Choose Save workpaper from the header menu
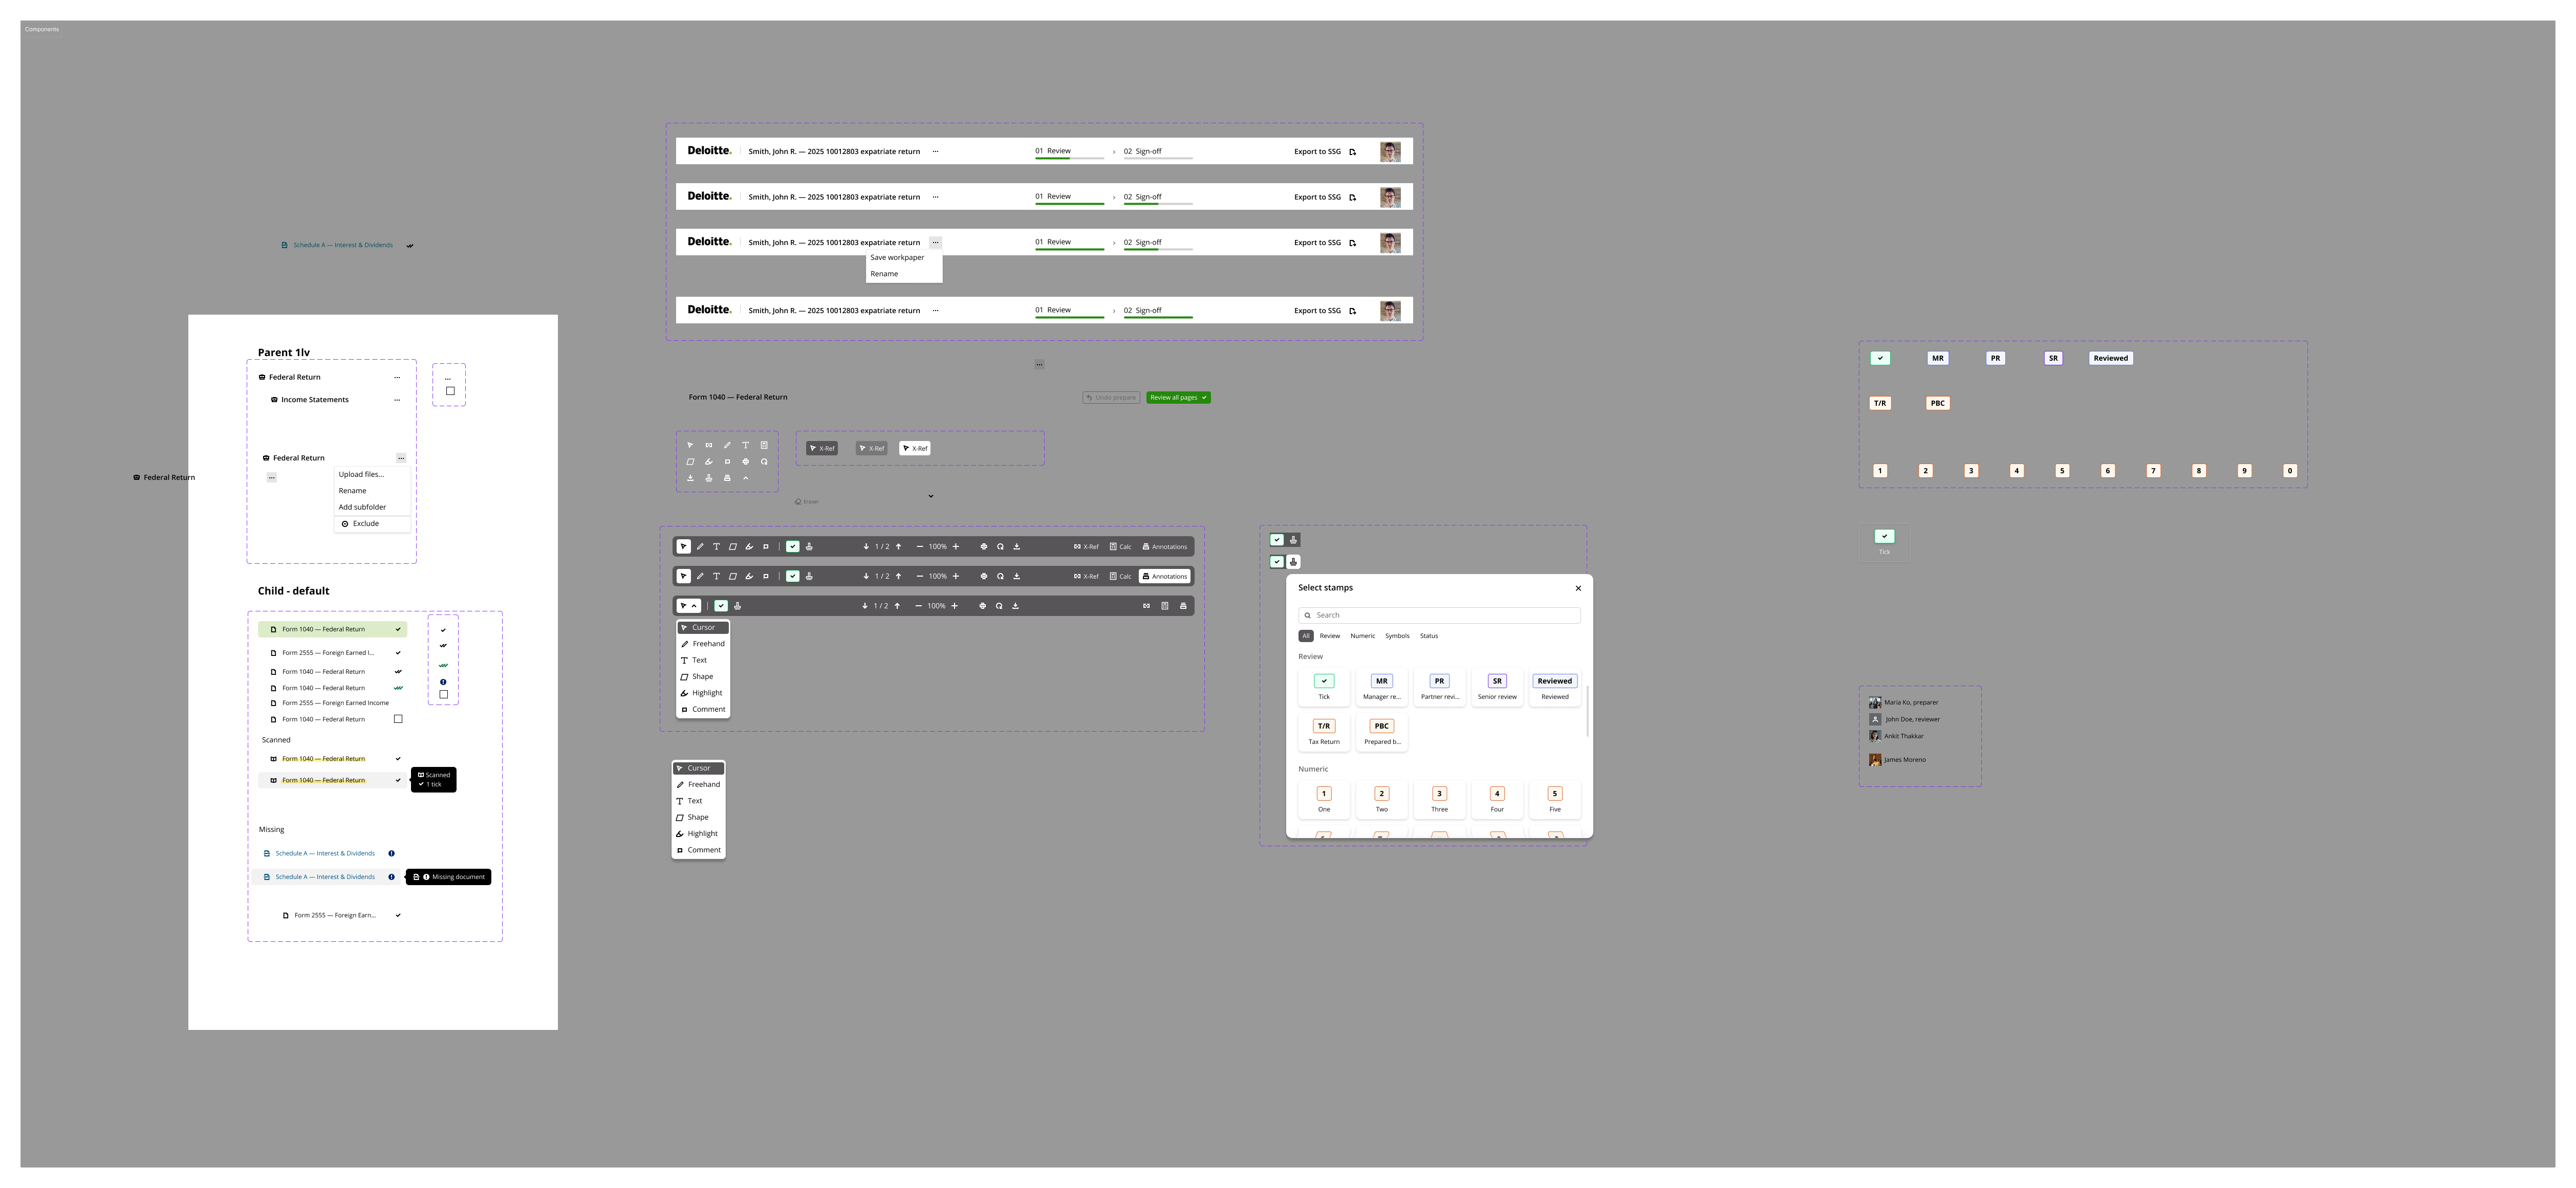Screen dimensions: 2576x1188 click(x=897, y=258)
